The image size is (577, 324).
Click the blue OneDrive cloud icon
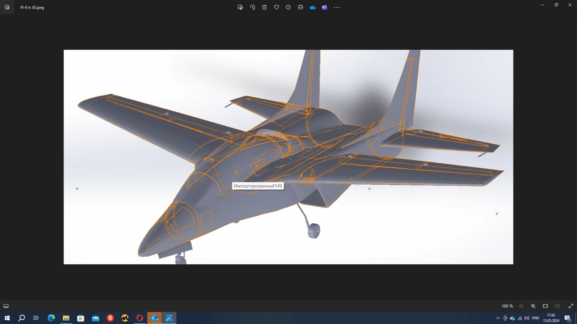pyautogui.click(x=313, y=7)
